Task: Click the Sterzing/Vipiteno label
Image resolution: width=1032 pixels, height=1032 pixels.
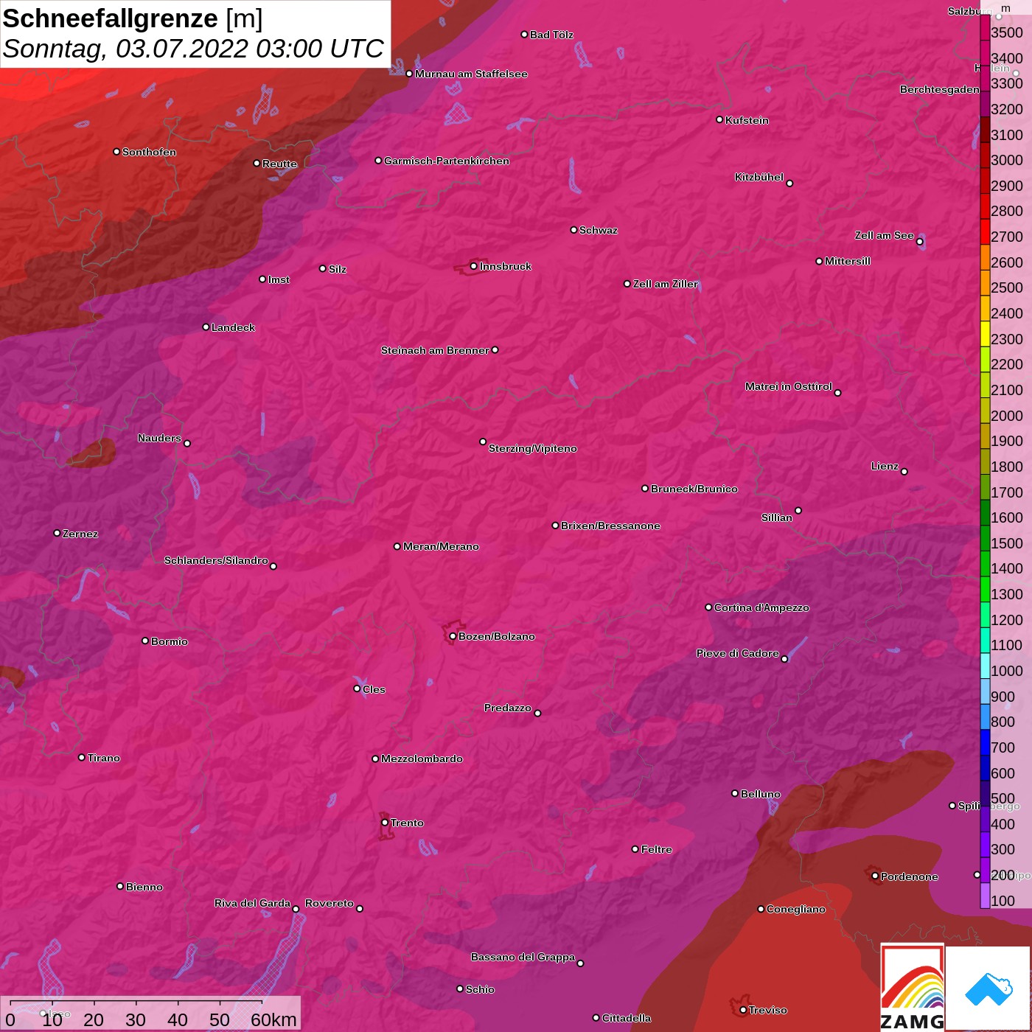Action: click(x=533, y=448)
